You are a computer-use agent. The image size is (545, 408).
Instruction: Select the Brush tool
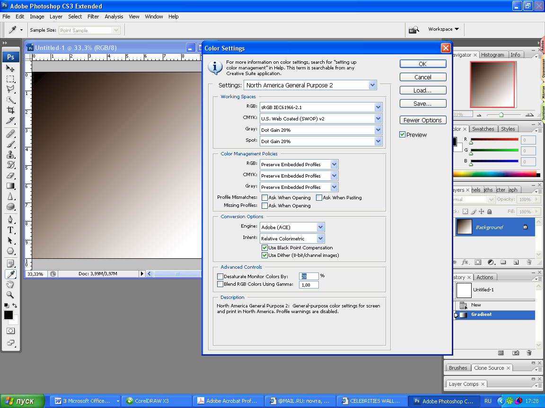10,144
